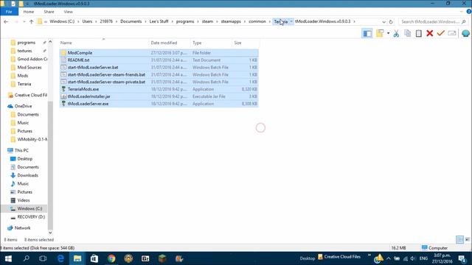Click steamapps in address breadcrumb
The height and width of the screenshot is (265, 472).
pyautogui.click(x=231, y=21)
